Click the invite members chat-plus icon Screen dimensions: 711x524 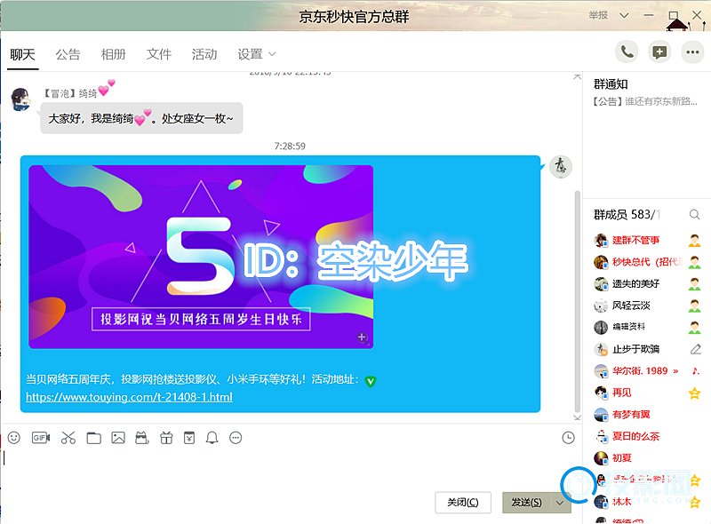click(x=659, y=52)
